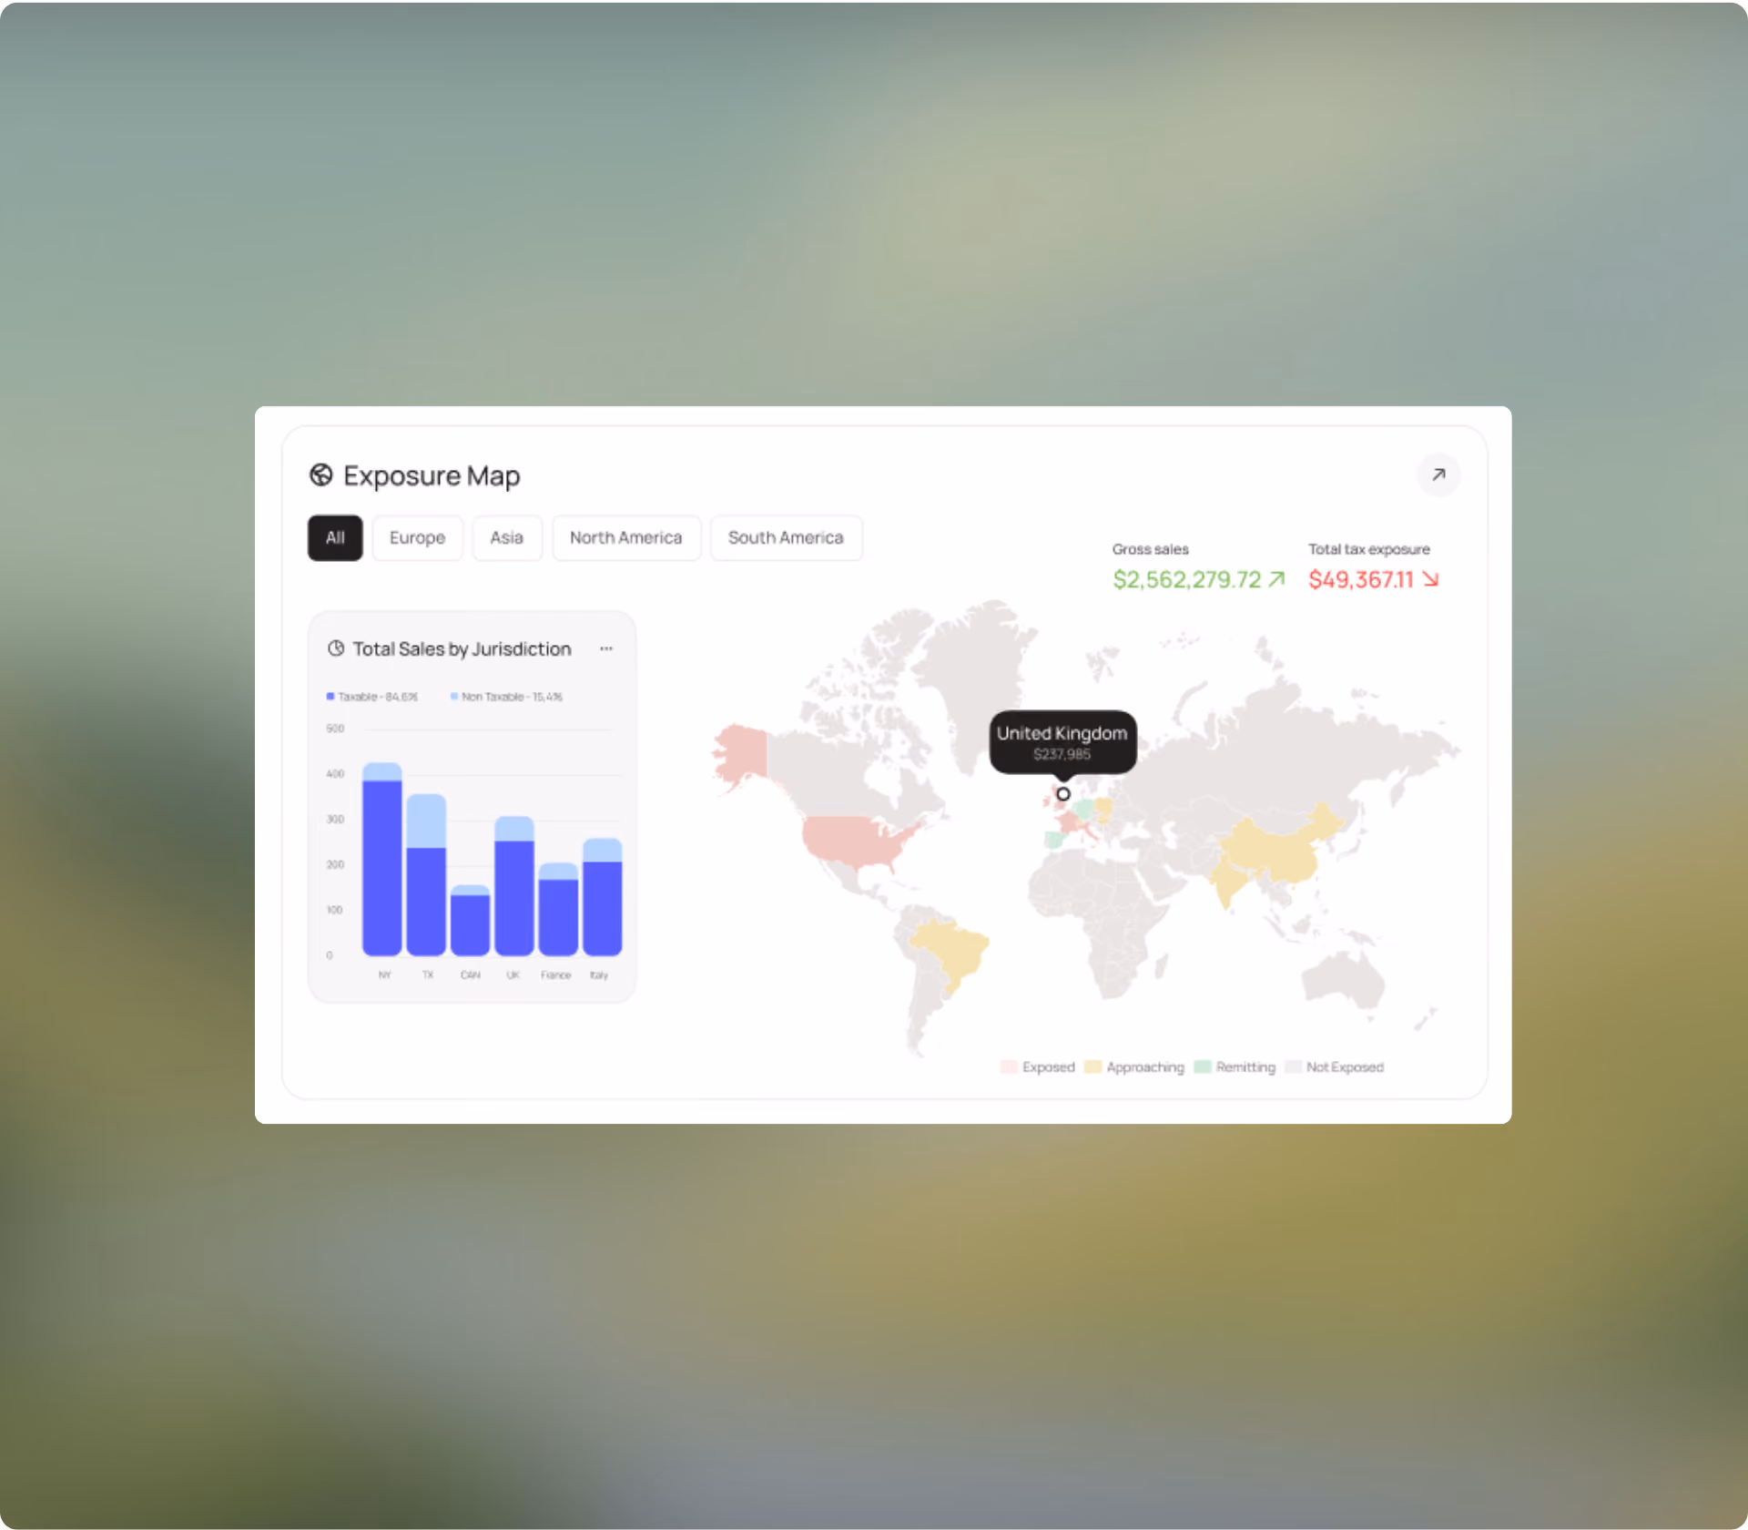The image size is (1748, 1530).
Task: Click the Approaching legend swatch
Action: [1092, 1066]
